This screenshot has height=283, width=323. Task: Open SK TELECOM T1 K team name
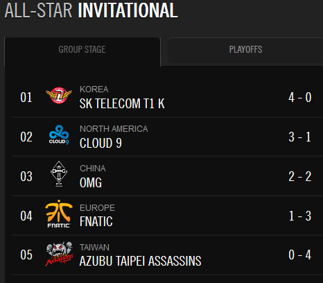[122, 103]
